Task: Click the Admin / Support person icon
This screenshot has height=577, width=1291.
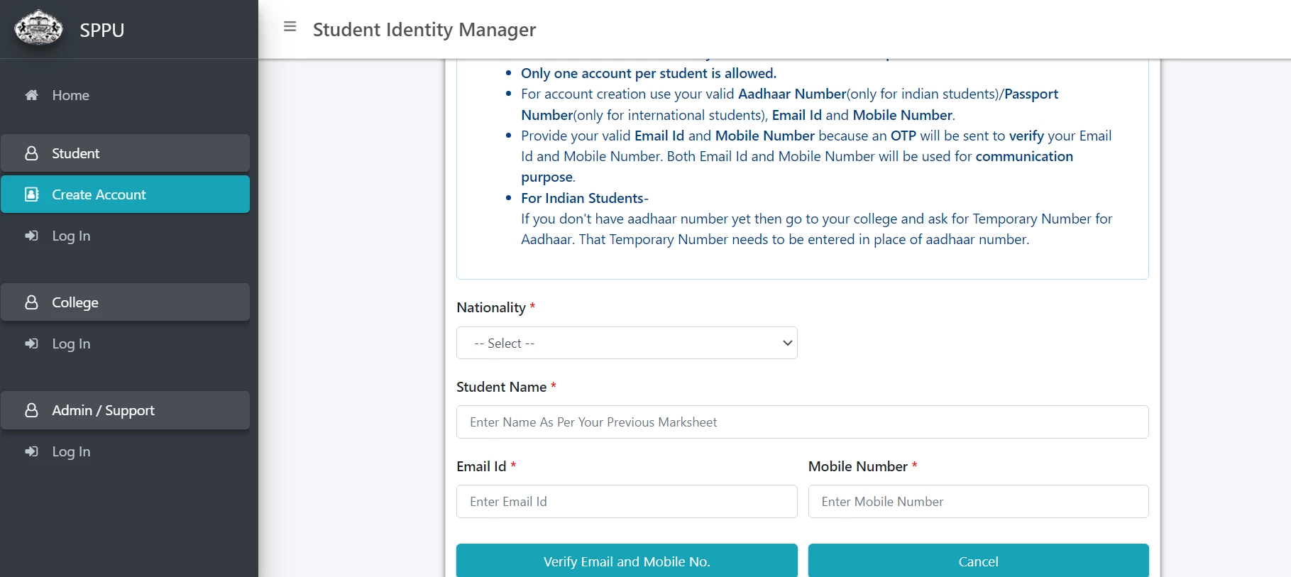Action: [31, 410]
